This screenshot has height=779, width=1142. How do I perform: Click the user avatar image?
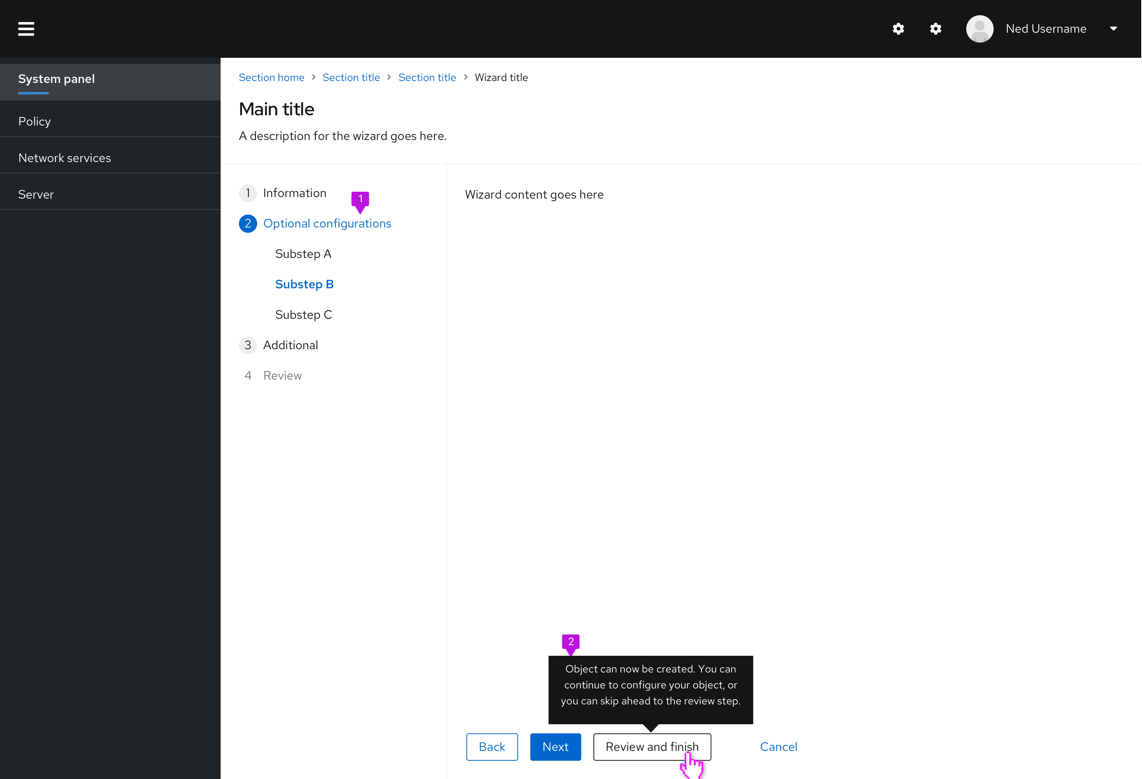(x=979, y=29)
